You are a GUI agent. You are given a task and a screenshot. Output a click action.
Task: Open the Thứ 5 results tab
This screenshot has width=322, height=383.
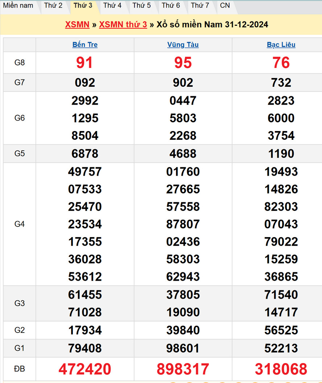[x=141, y=5]
